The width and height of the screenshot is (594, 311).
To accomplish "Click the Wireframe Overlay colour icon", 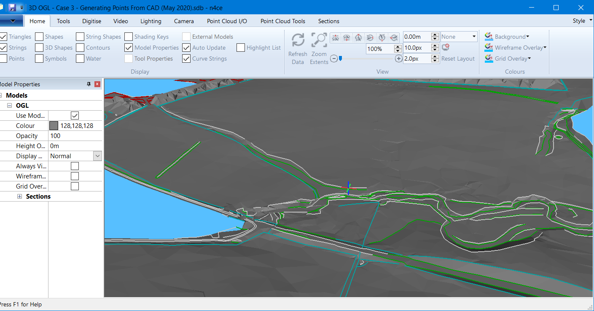I will point(489,47).
